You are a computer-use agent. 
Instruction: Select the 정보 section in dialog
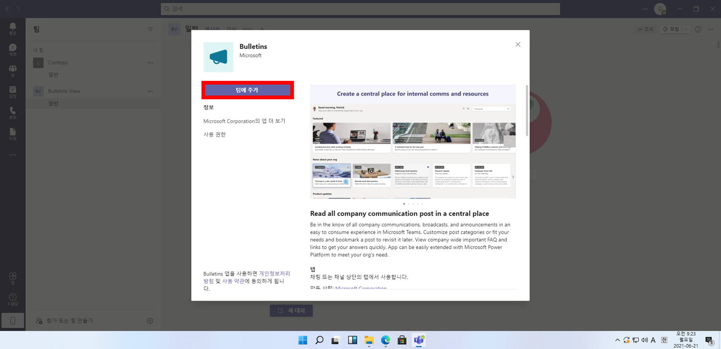(209, 107)
